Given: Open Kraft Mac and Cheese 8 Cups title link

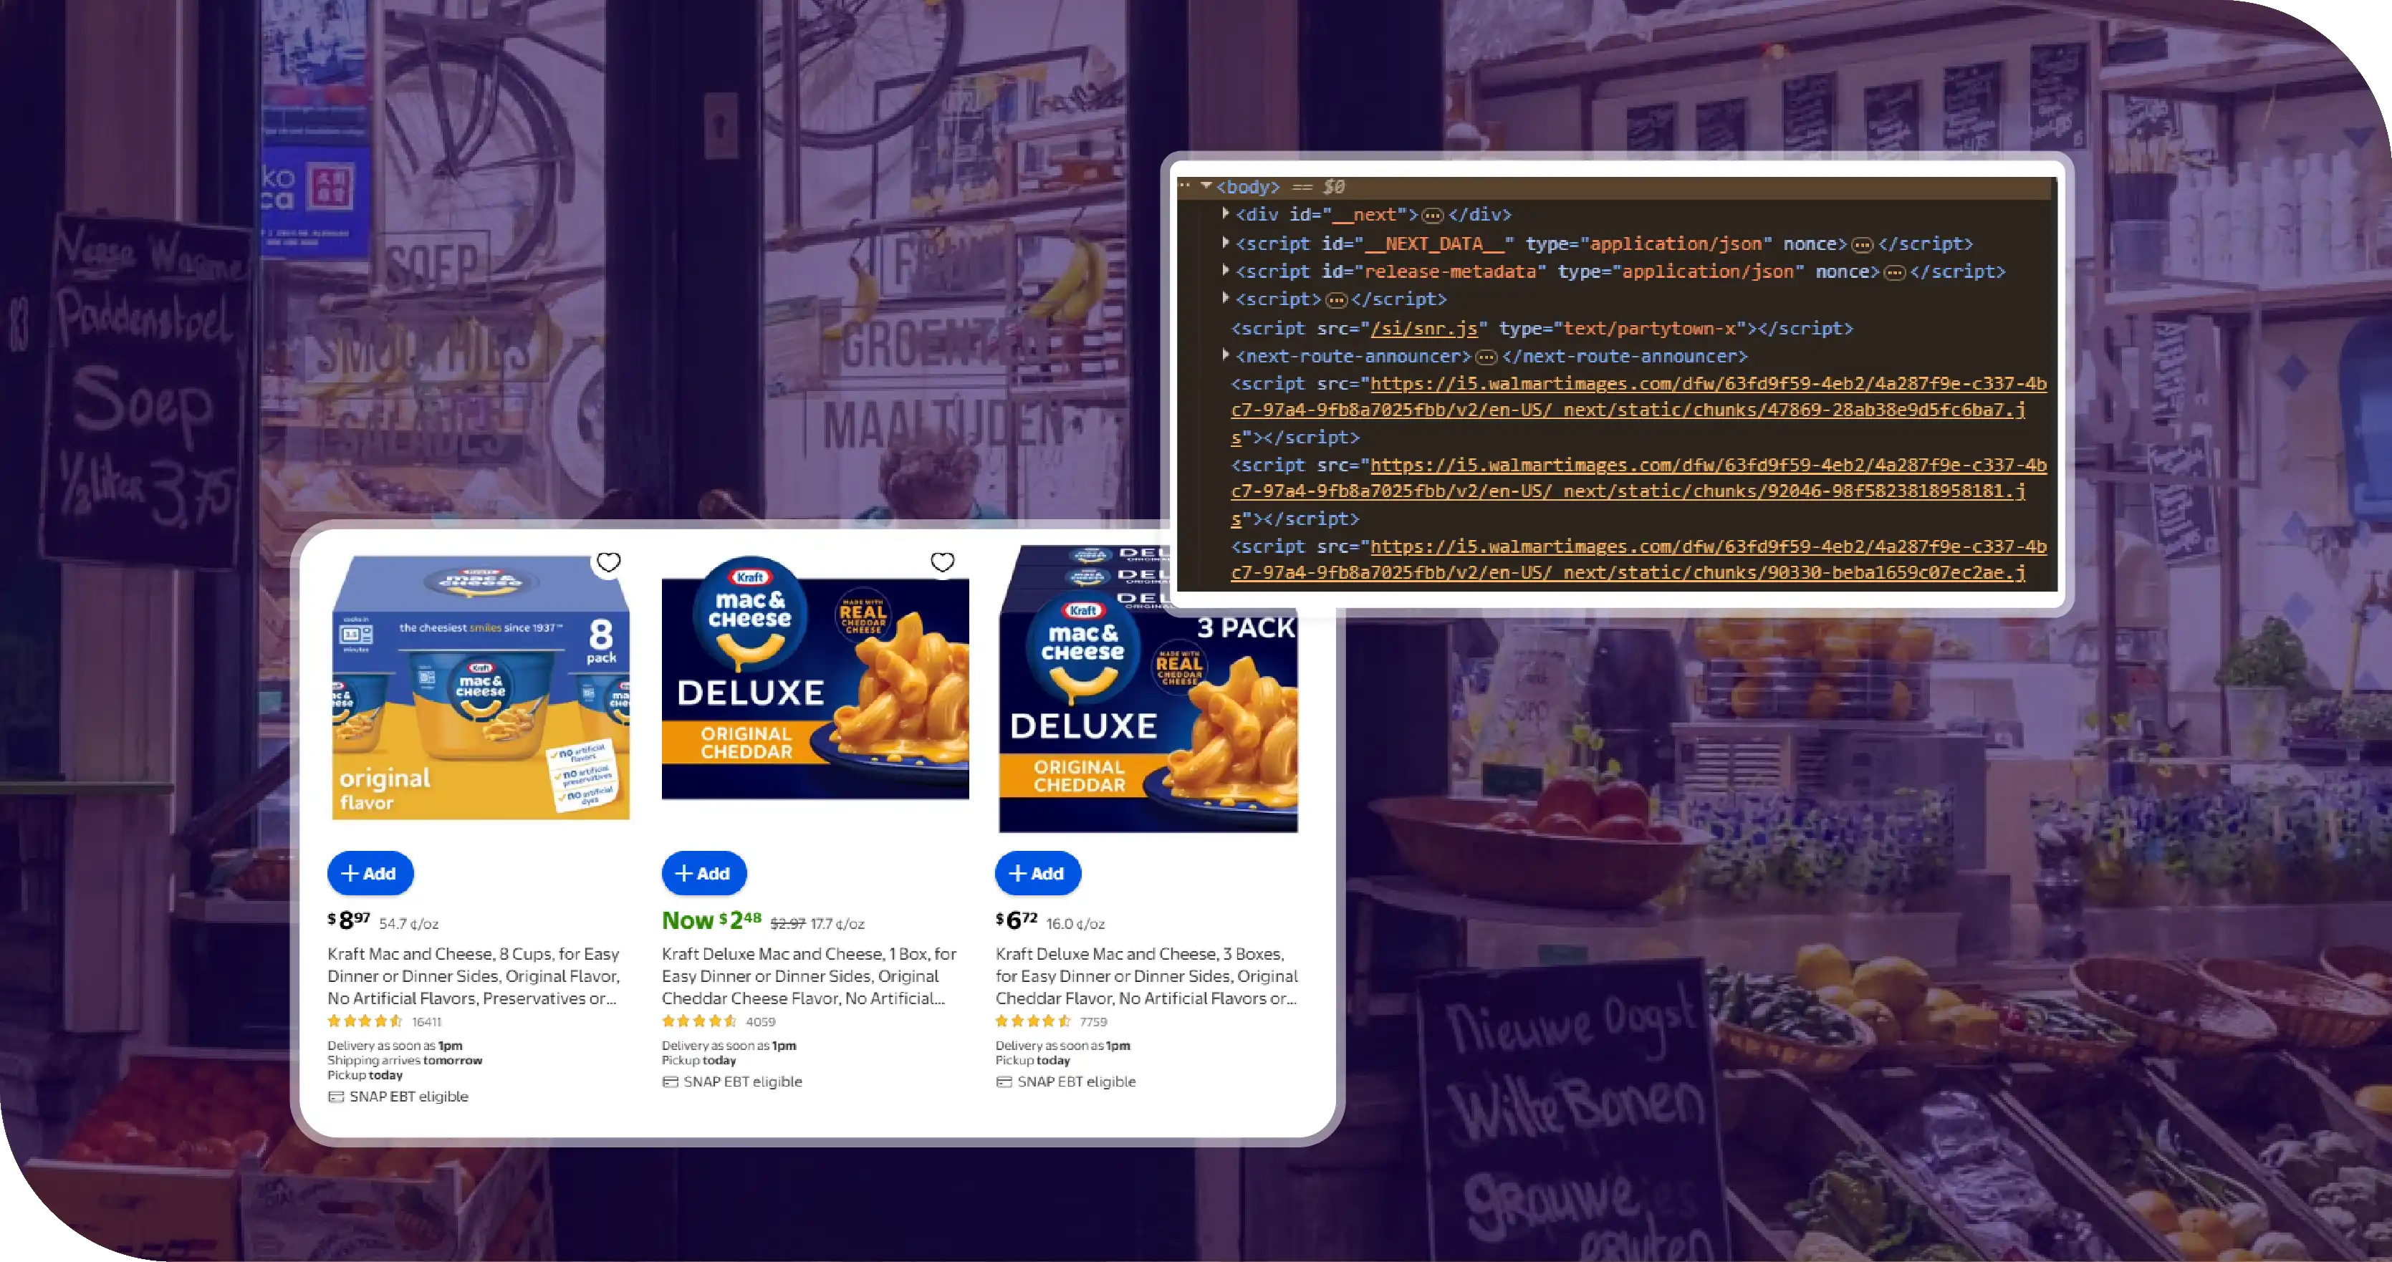Looking at the screenshot, I should 474,976.
